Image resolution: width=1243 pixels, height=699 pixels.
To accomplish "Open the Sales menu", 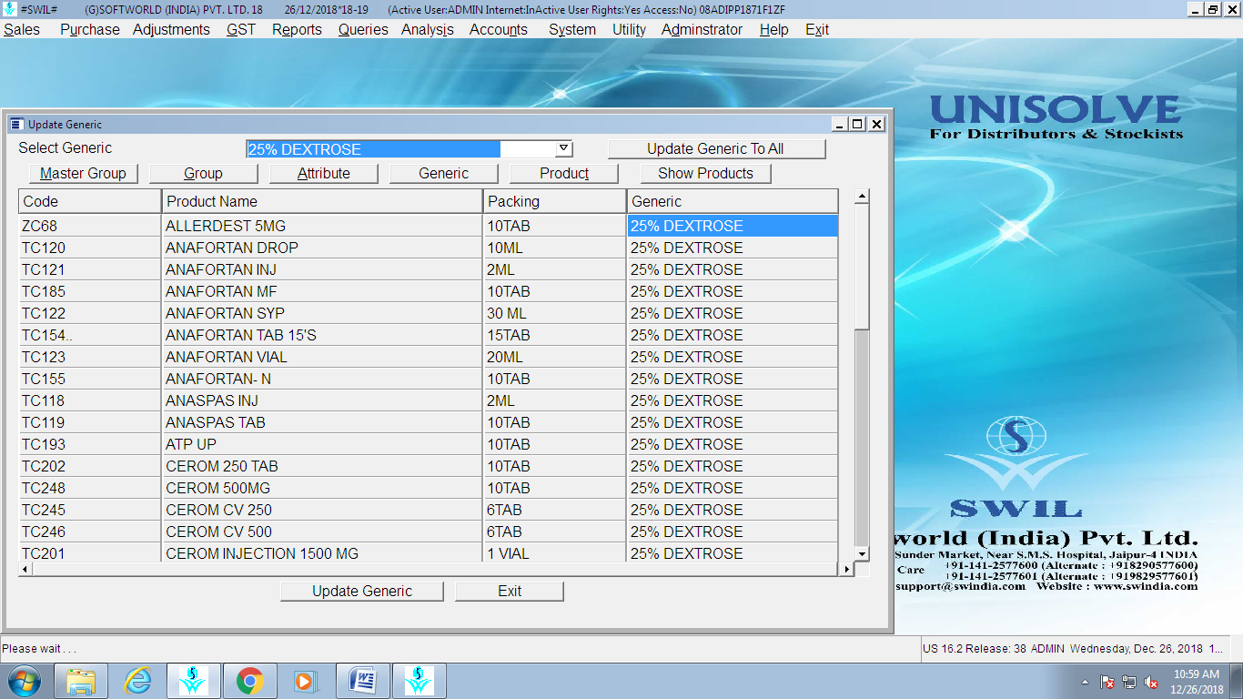I will coord(22,29).
